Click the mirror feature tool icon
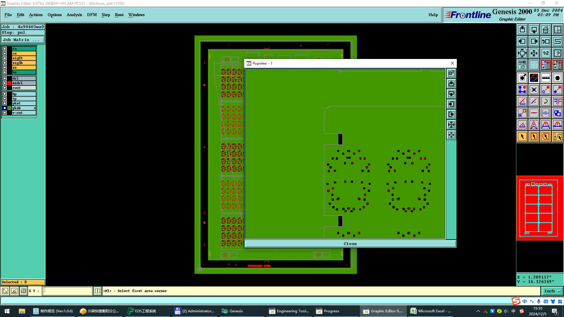The height and width of the screenshot is (317, 564). point(557,101)
